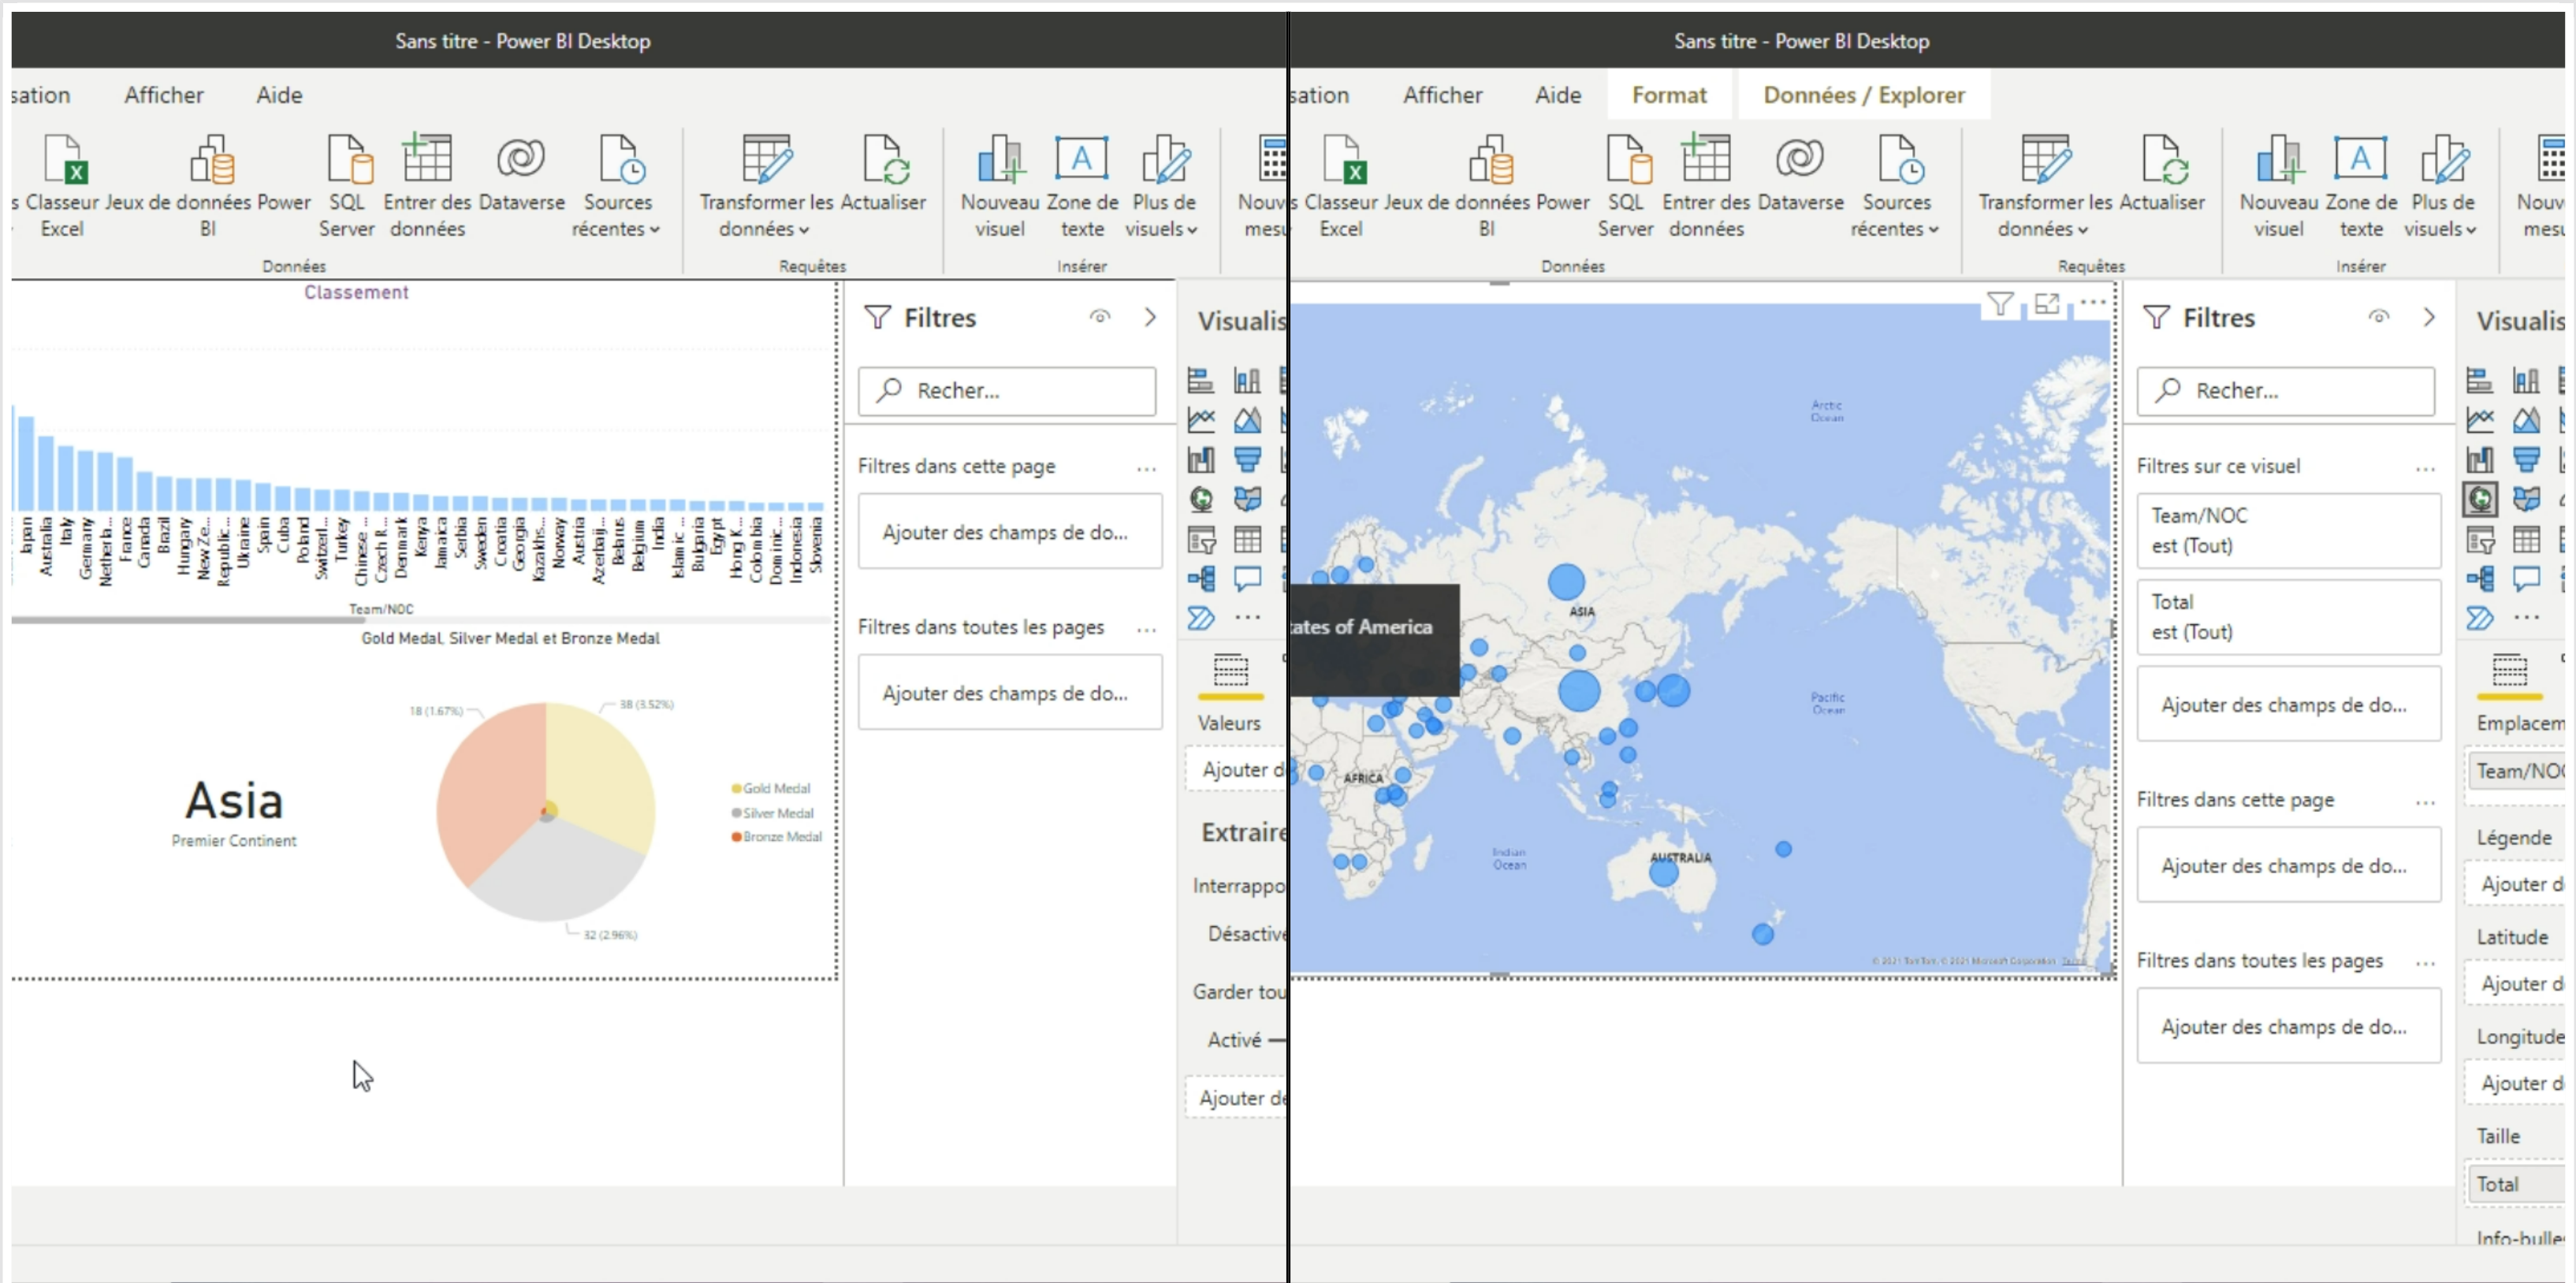Screen dimensions: 2576x1283
Task: Click search field in right Filtres pane
Action: (x=2286, y=390)
